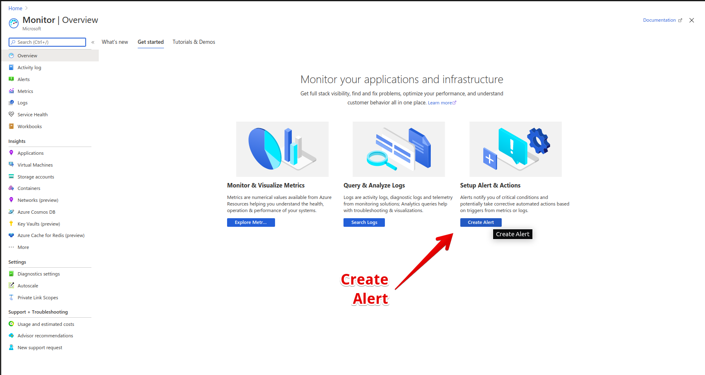The image size is (705, 375).
Task: Select the Get started tab
Action: [x=150, y=42]
